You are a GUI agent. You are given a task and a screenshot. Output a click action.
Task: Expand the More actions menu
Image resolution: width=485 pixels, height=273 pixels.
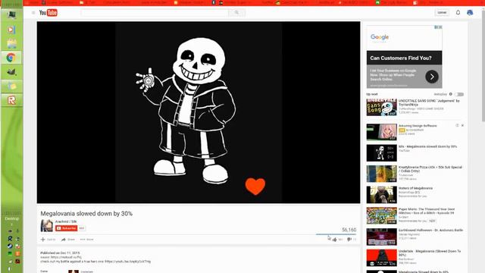pyautogui.click(x=86, y=240)
